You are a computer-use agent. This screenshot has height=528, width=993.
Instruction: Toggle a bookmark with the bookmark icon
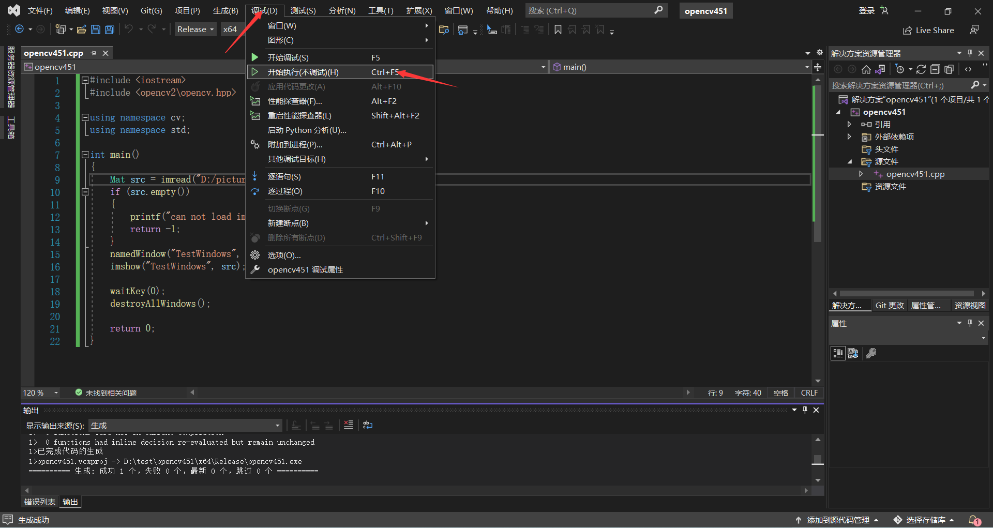558,29
